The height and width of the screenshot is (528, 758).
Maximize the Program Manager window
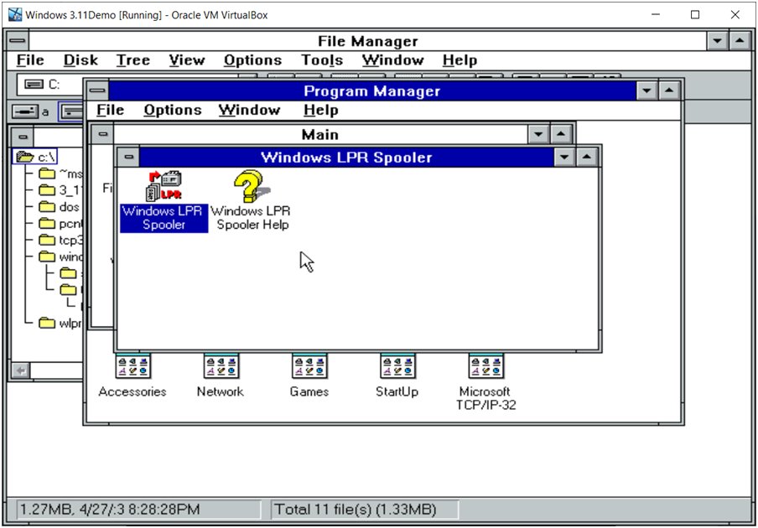[669, 91]
